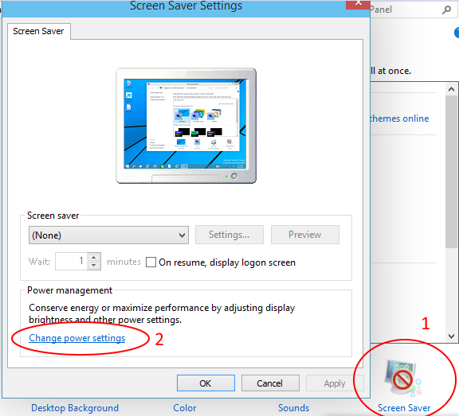
Task: Click the Cancel button
Action: pos(270,383)
